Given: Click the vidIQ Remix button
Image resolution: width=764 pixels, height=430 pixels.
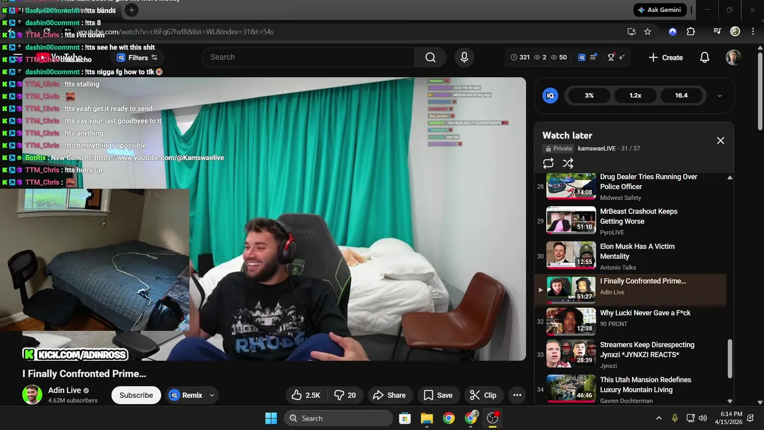Looking at the screenshot, I should click(x=186, y=395).
